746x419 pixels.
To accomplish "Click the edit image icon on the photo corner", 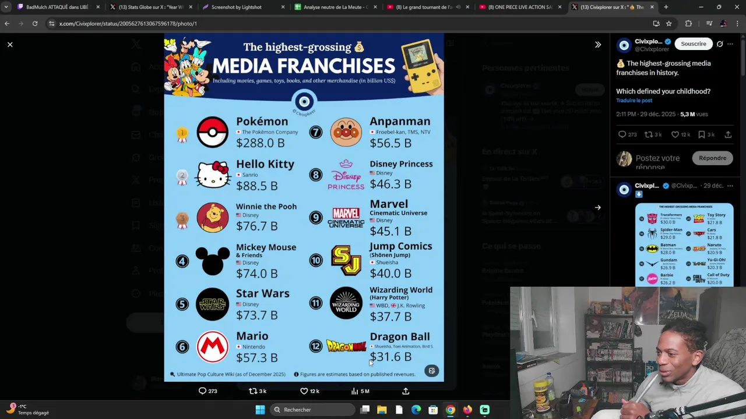I will coord(431,371).
